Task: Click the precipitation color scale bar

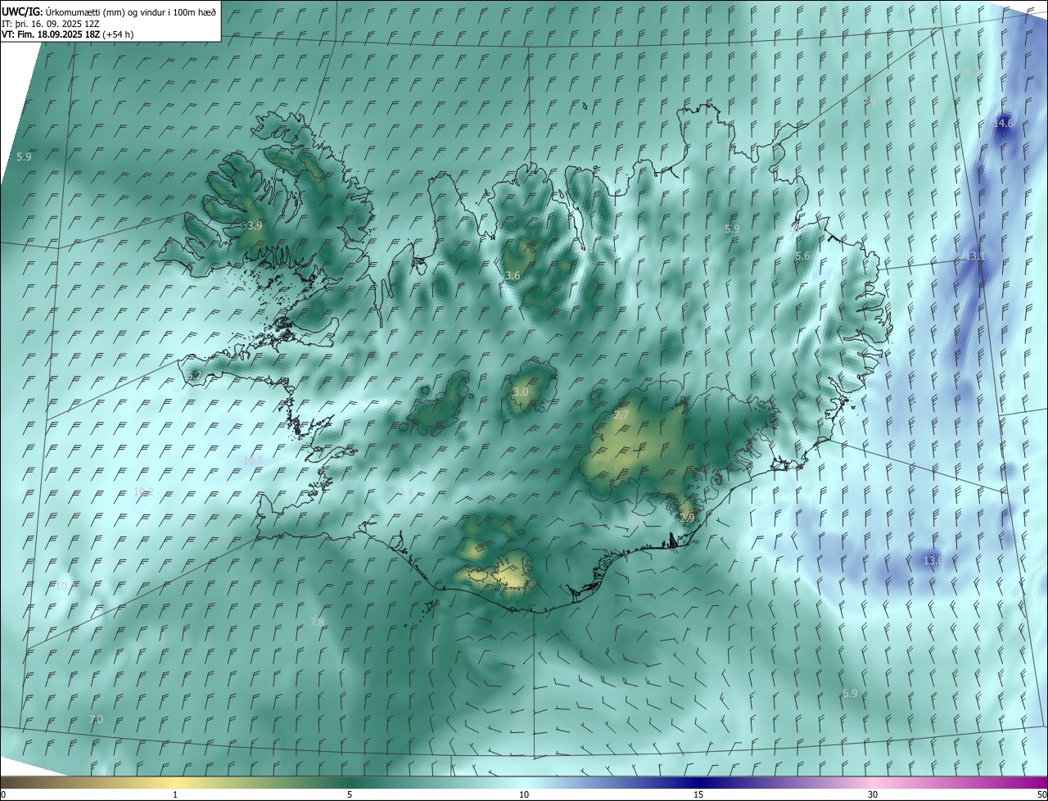Action: point(524,782)
